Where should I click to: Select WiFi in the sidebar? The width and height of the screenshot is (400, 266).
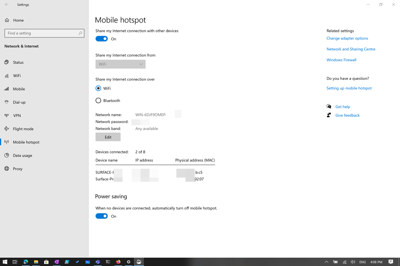(x=17, y=76)
